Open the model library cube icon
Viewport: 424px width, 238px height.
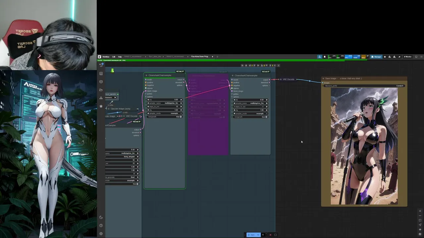click(101, 82)
